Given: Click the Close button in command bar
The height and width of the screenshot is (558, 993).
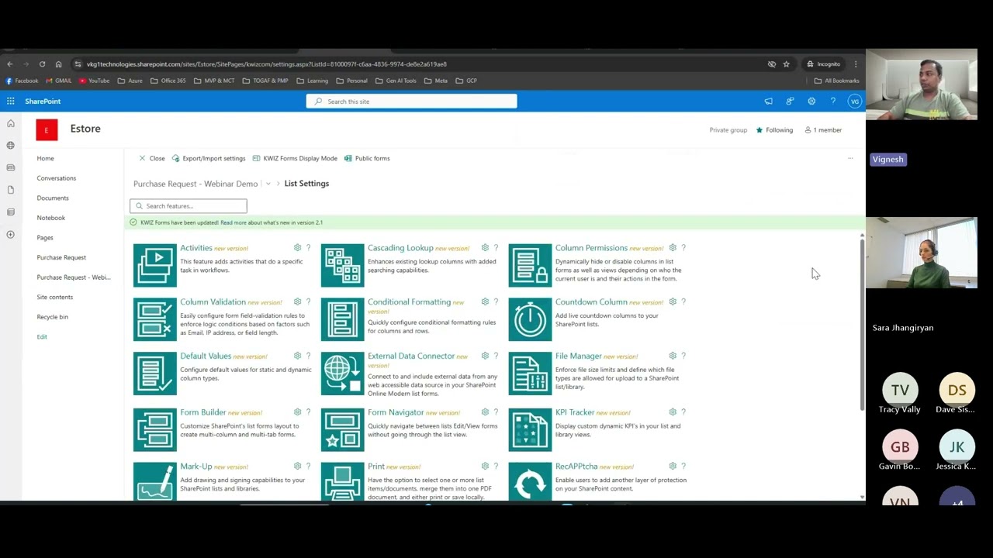Looking at the screenshot, I should tap(152, 158).
